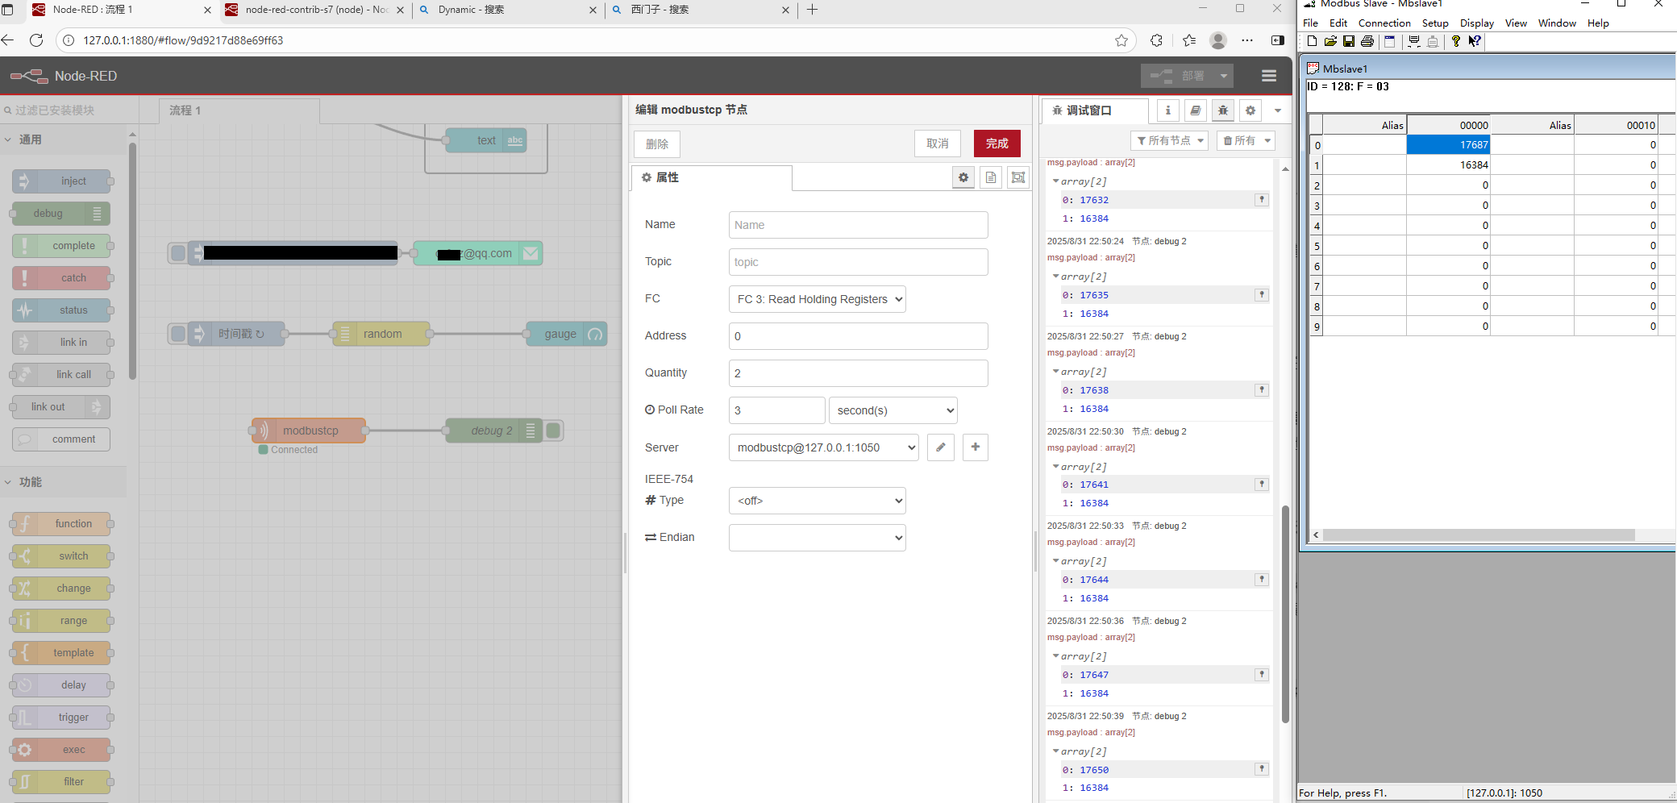Click the 删除 delete button
This screenshot has width=1677, height=803.
tap(657, 144)
